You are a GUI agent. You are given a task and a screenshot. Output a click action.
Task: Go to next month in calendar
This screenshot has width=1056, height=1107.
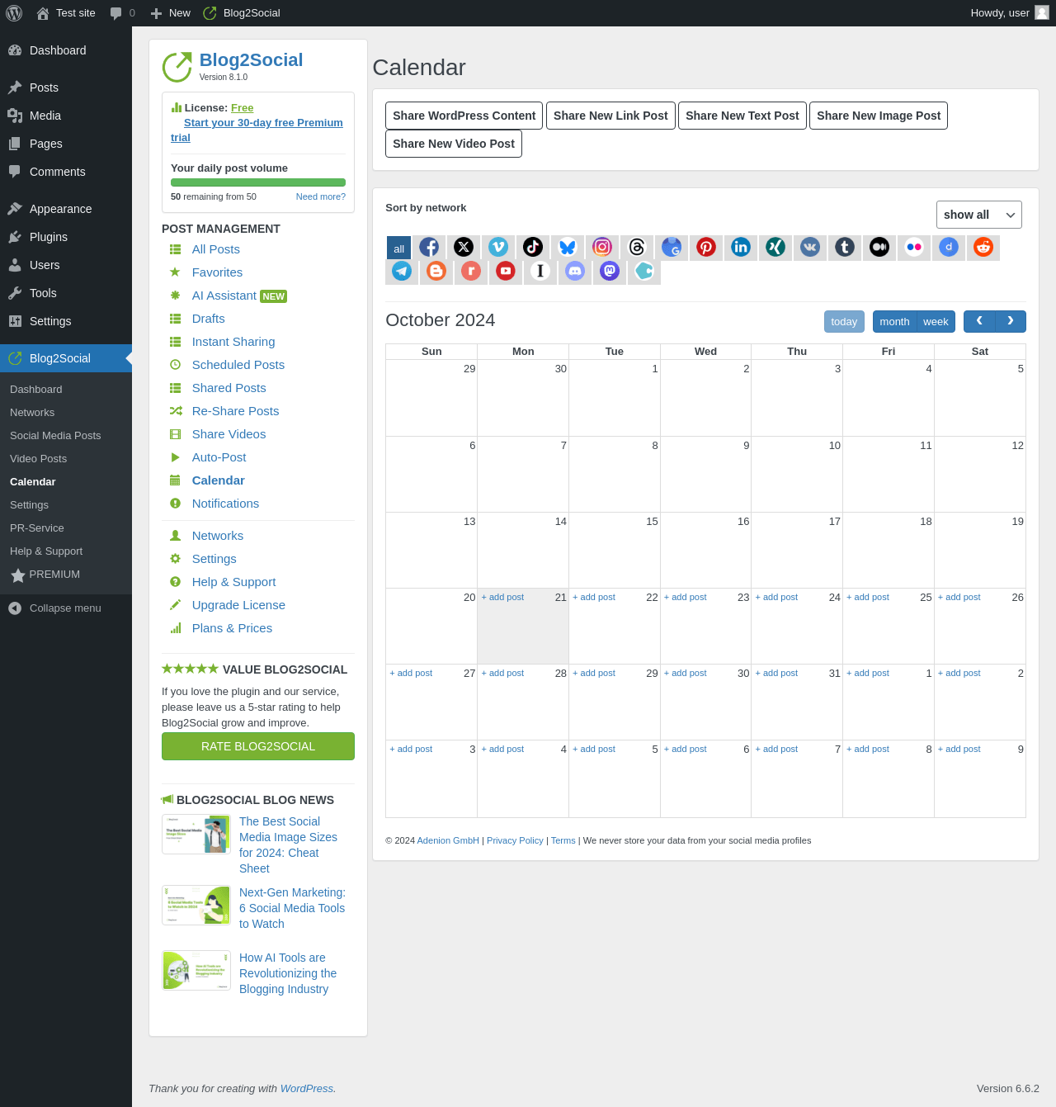(1011, 321)
